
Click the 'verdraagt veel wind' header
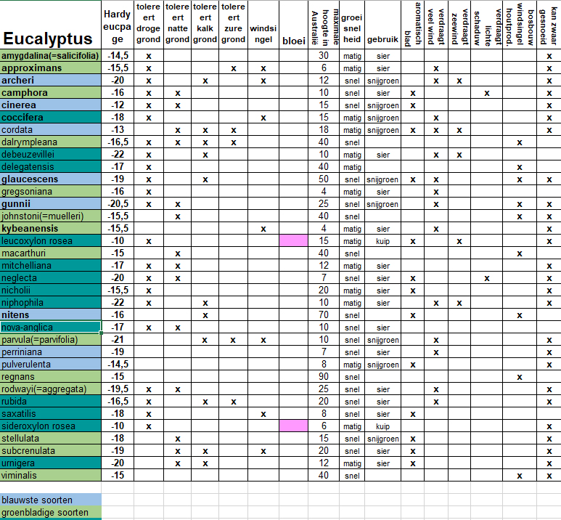pyautogui.click(x=436, y=25)
